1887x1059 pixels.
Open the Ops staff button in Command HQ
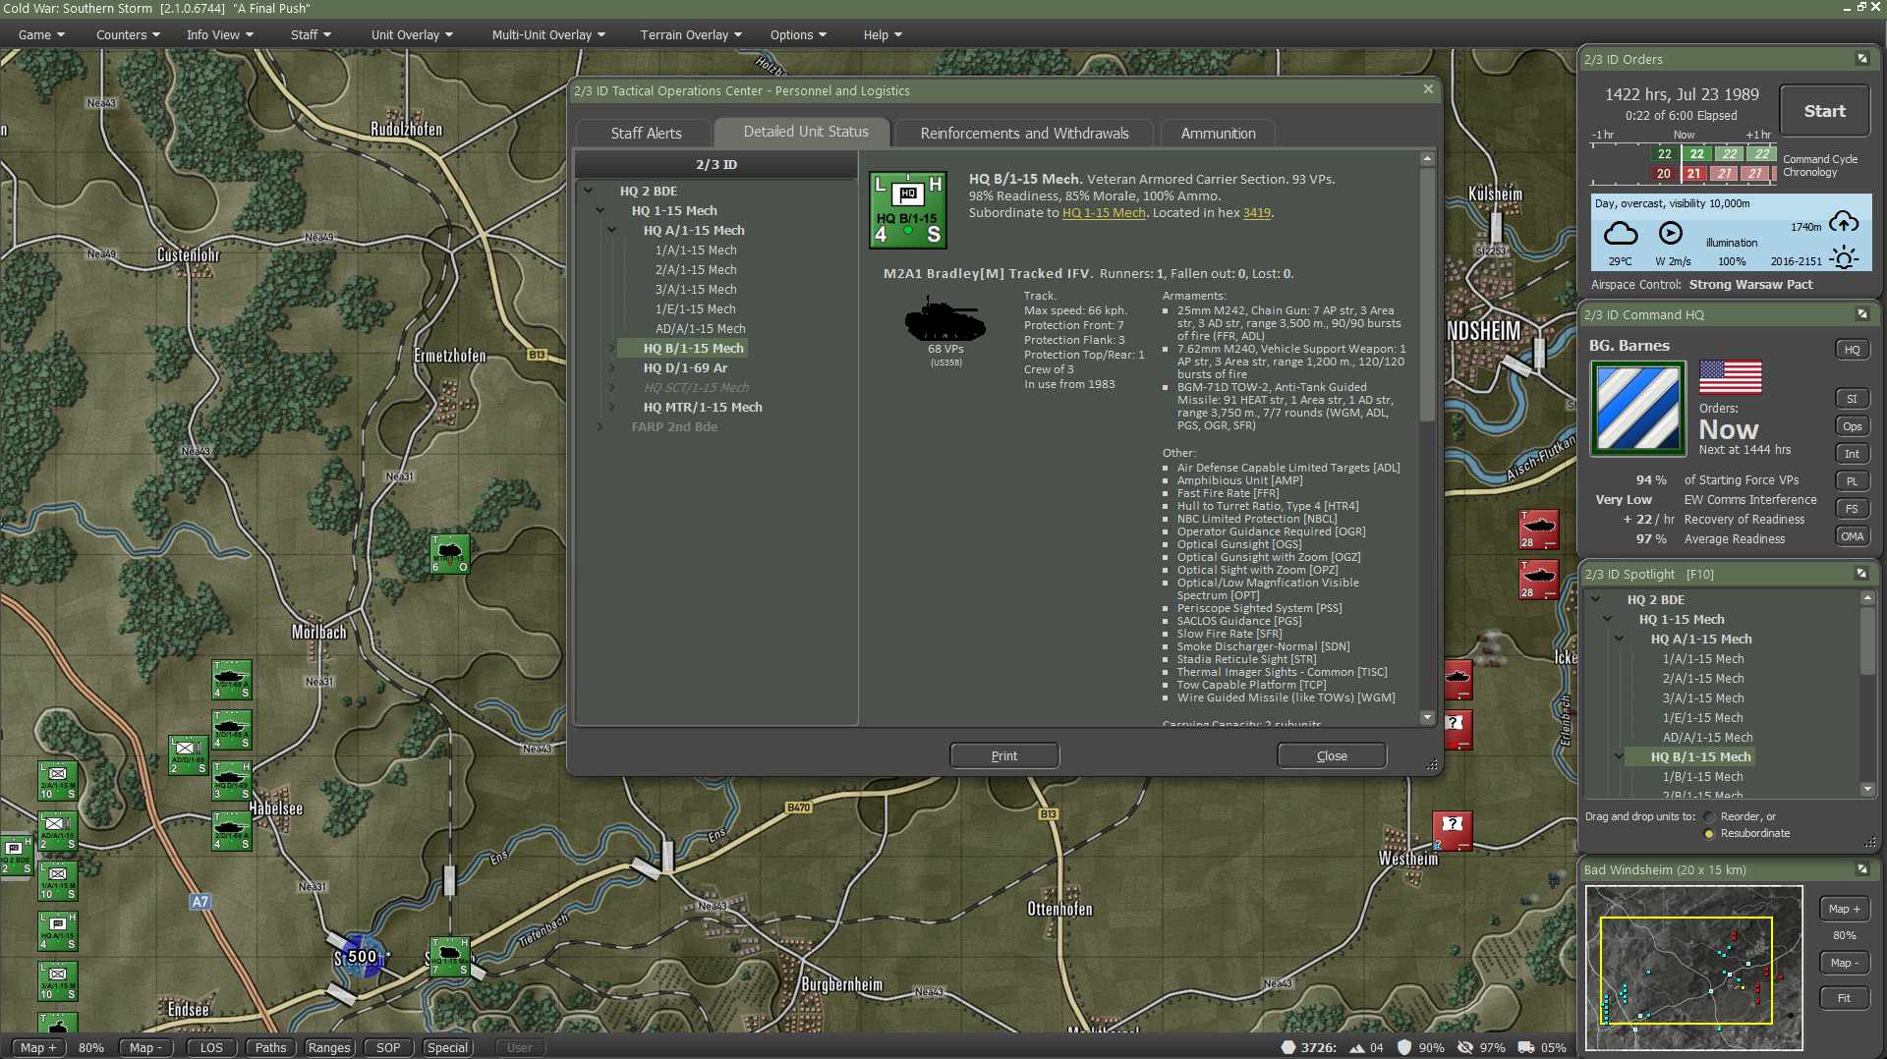(x=1852, y=426)
